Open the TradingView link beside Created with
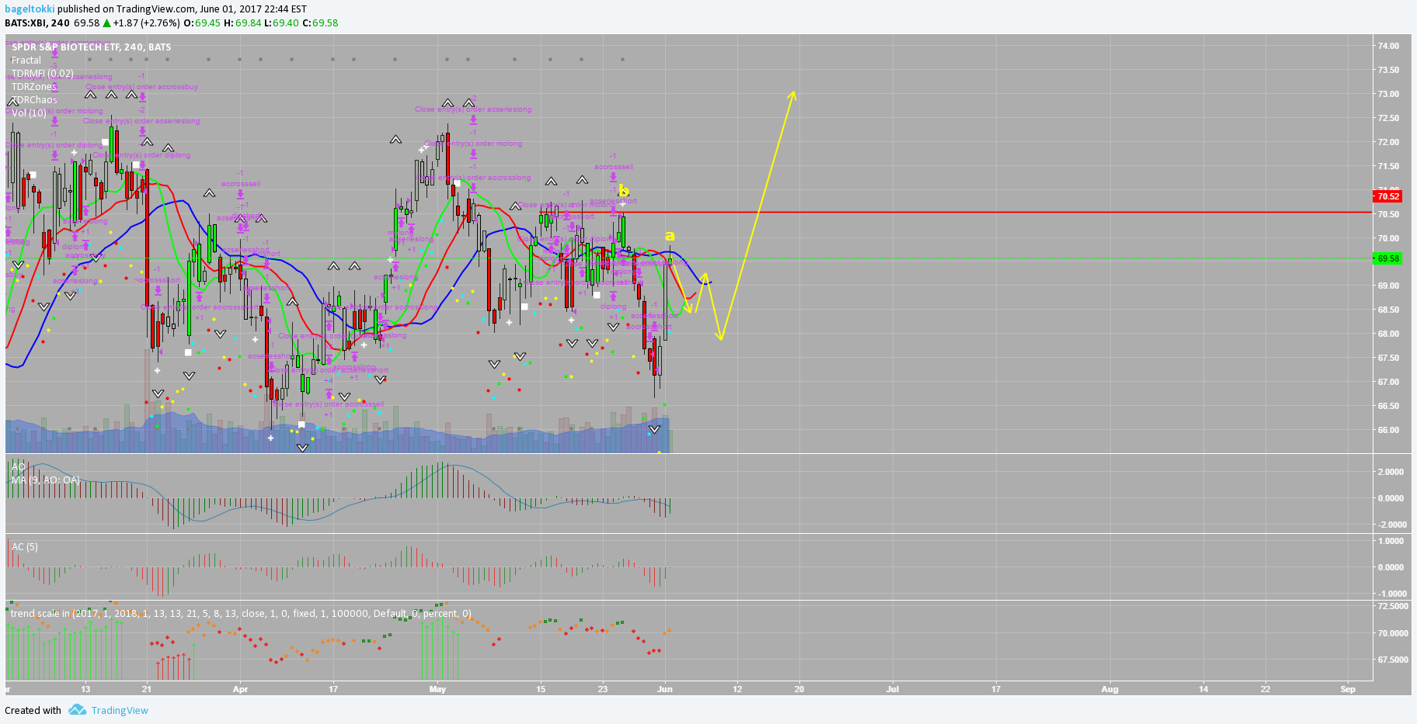 120,711
